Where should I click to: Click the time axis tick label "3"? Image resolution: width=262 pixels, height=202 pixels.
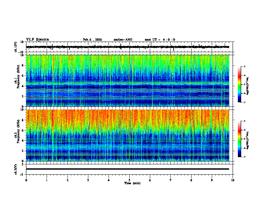pos(88,180)
